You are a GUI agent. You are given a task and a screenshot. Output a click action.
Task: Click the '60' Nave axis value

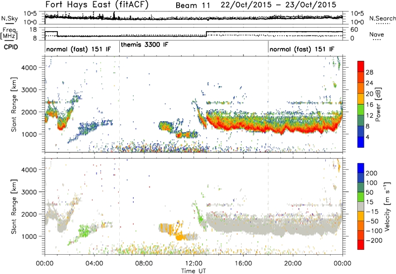coord(354,30)
